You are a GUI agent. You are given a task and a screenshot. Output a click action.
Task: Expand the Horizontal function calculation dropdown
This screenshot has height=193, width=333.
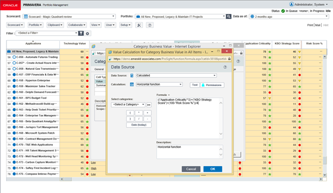click(x=159, y=84)
